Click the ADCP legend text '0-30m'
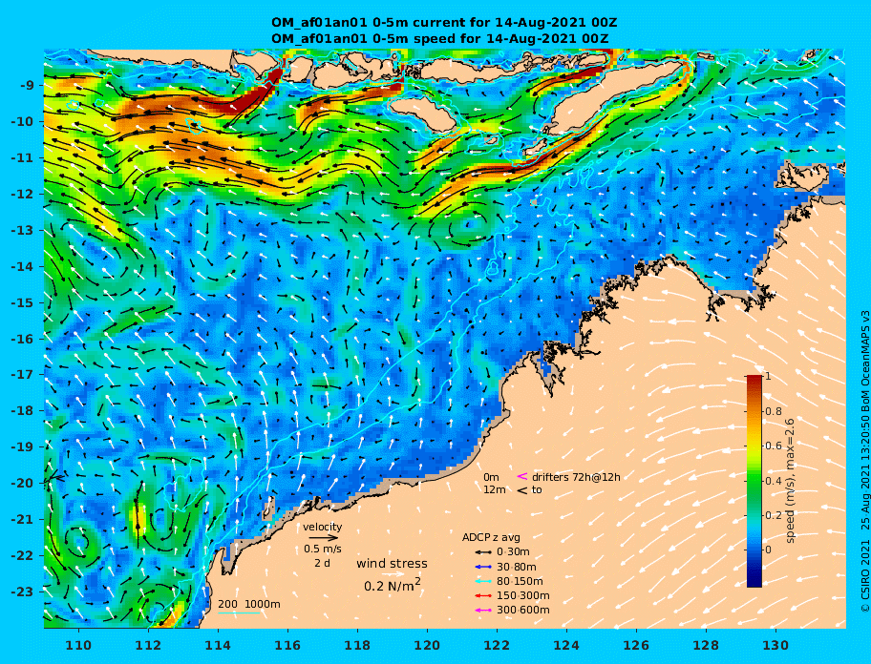 click(x=513, y=552)
